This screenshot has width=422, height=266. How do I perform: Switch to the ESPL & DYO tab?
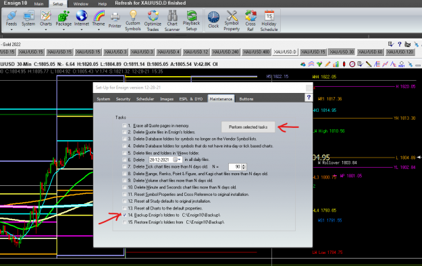[191, 99]
